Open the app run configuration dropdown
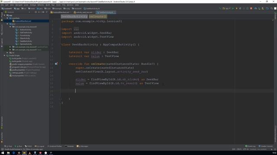This screenshot has width=277, height=155. tap(226, 9)
